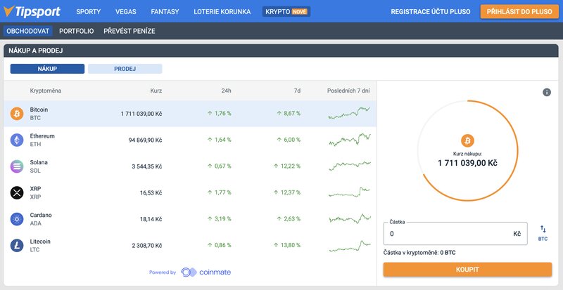This screenshot has height=290, width=563.
Task: Open Cardano 7-day sparkline chart
Action: (x=349, y=218)
